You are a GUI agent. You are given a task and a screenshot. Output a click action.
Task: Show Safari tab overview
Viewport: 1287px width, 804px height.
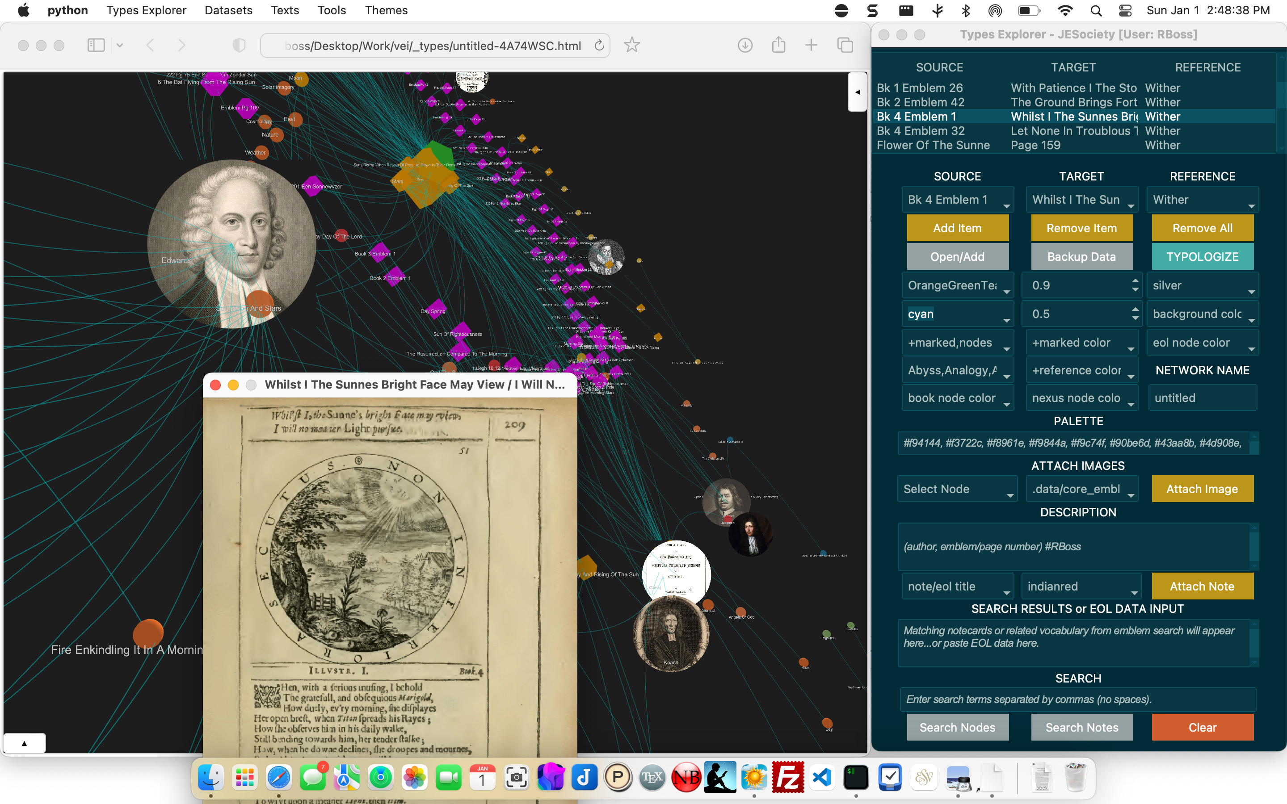tap(845, 45)
